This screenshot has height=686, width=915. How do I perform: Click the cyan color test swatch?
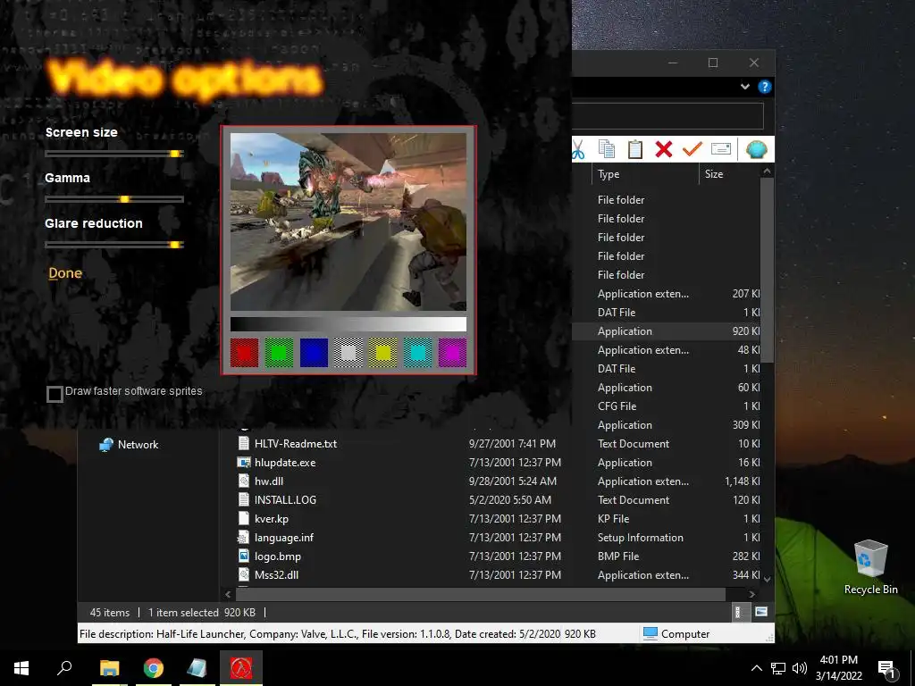[418, 352]
